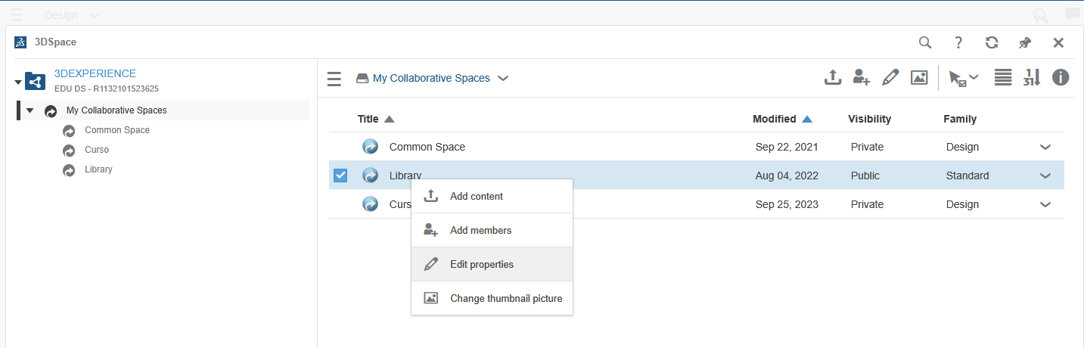Image resolution: width=1084 pixels, height=348 pixels.
Task: Click the Standard family cell
Action: tap(968, 176)
